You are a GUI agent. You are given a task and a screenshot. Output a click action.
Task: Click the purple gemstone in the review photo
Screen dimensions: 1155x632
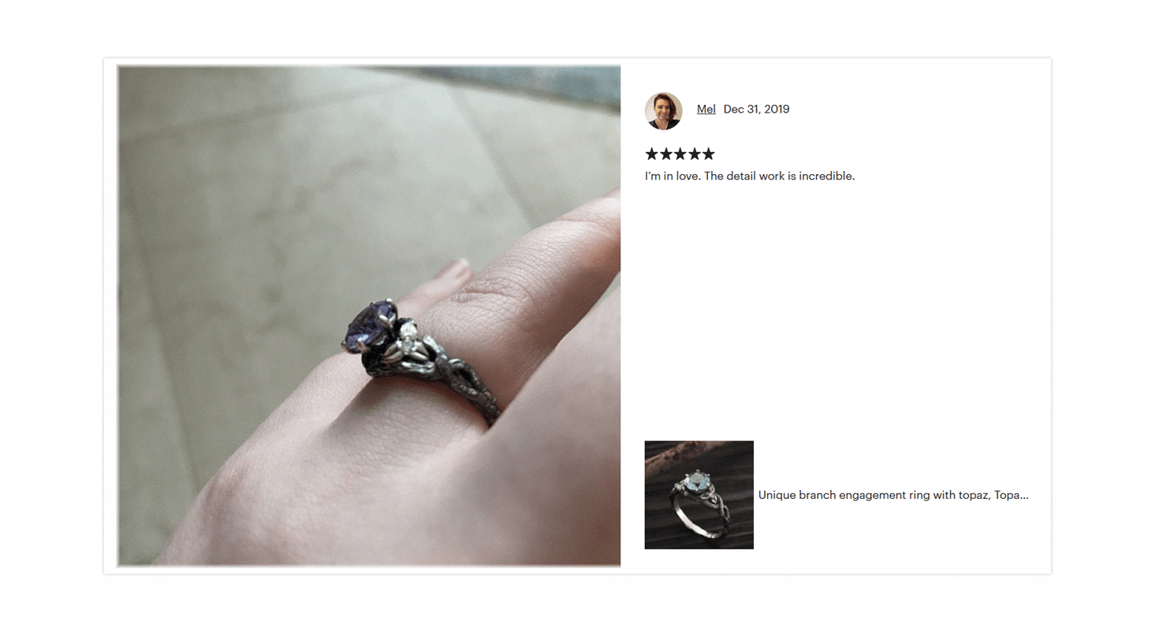click(x=367, y=325)
